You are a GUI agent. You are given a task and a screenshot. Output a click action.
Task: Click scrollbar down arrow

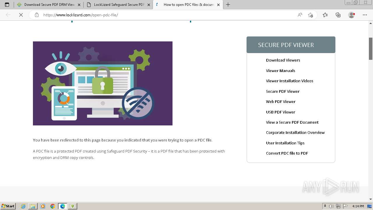371,199
